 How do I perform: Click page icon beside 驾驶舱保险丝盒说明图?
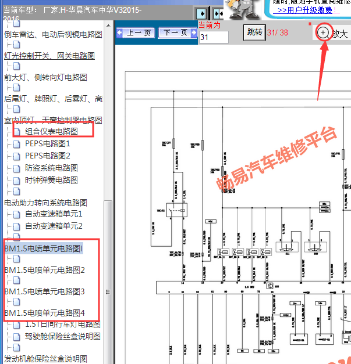16,337
